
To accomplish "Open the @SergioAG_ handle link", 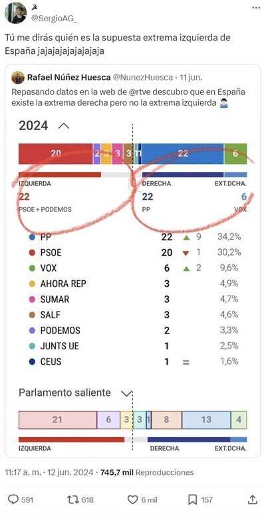I will 54,19.
